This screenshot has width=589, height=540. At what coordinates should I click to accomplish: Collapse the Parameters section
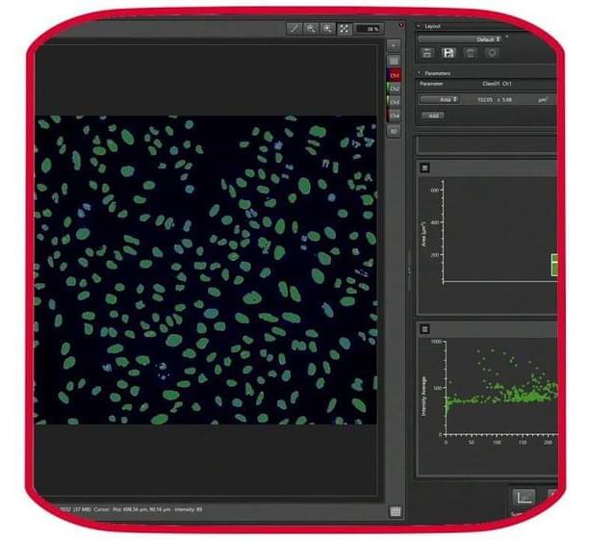420,73
